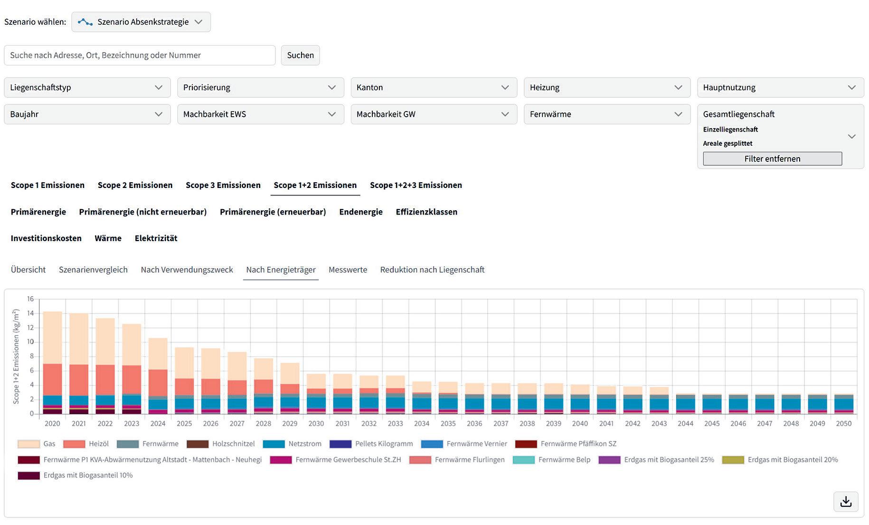Expand the Machbarkeit EWS dropdown
Screen dimensions: 869x525
click(260, 114)
